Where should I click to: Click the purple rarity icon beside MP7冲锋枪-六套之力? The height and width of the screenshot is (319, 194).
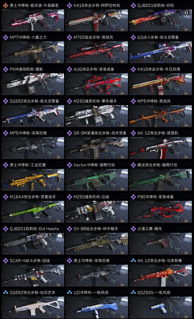click(x=5, y=37)
